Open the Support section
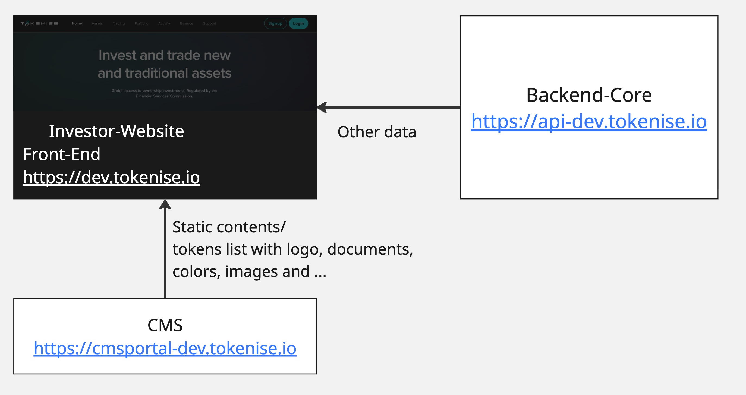Image resolution: width=746 pixels, height=395 pixels. pos(209,23)
